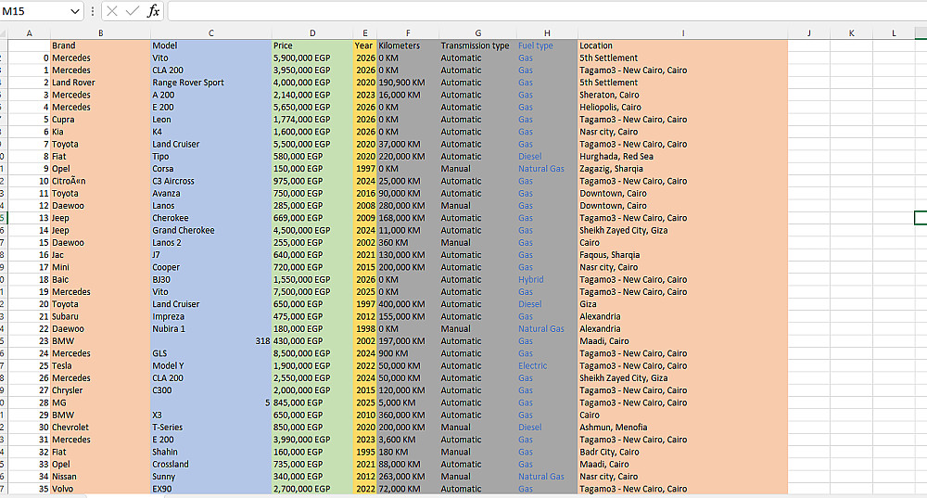Select the 'Electric' fuel type cell
Viewport: 927px width, 498px height.
tap(547, 366)
